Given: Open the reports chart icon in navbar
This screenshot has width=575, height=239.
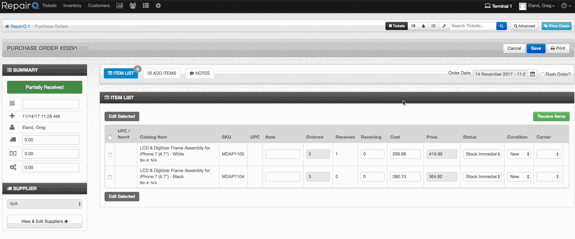Looking at the screenshot, I should (x=119, y=6).
